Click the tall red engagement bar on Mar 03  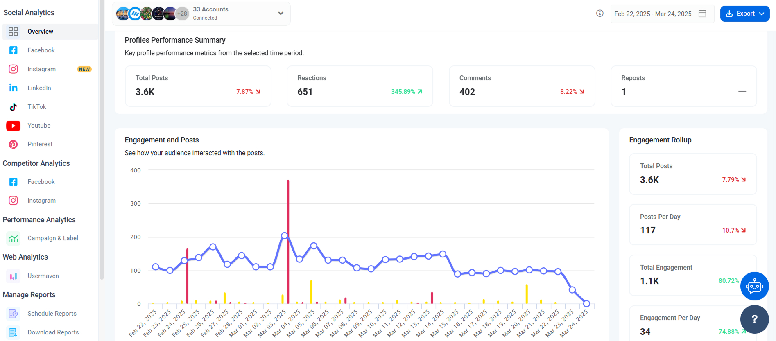pyautogui.click(x=288, y=242)
